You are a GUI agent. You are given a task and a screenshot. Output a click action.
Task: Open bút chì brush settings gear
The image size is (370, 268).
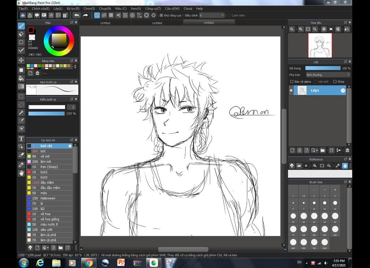tap(70, 146)
